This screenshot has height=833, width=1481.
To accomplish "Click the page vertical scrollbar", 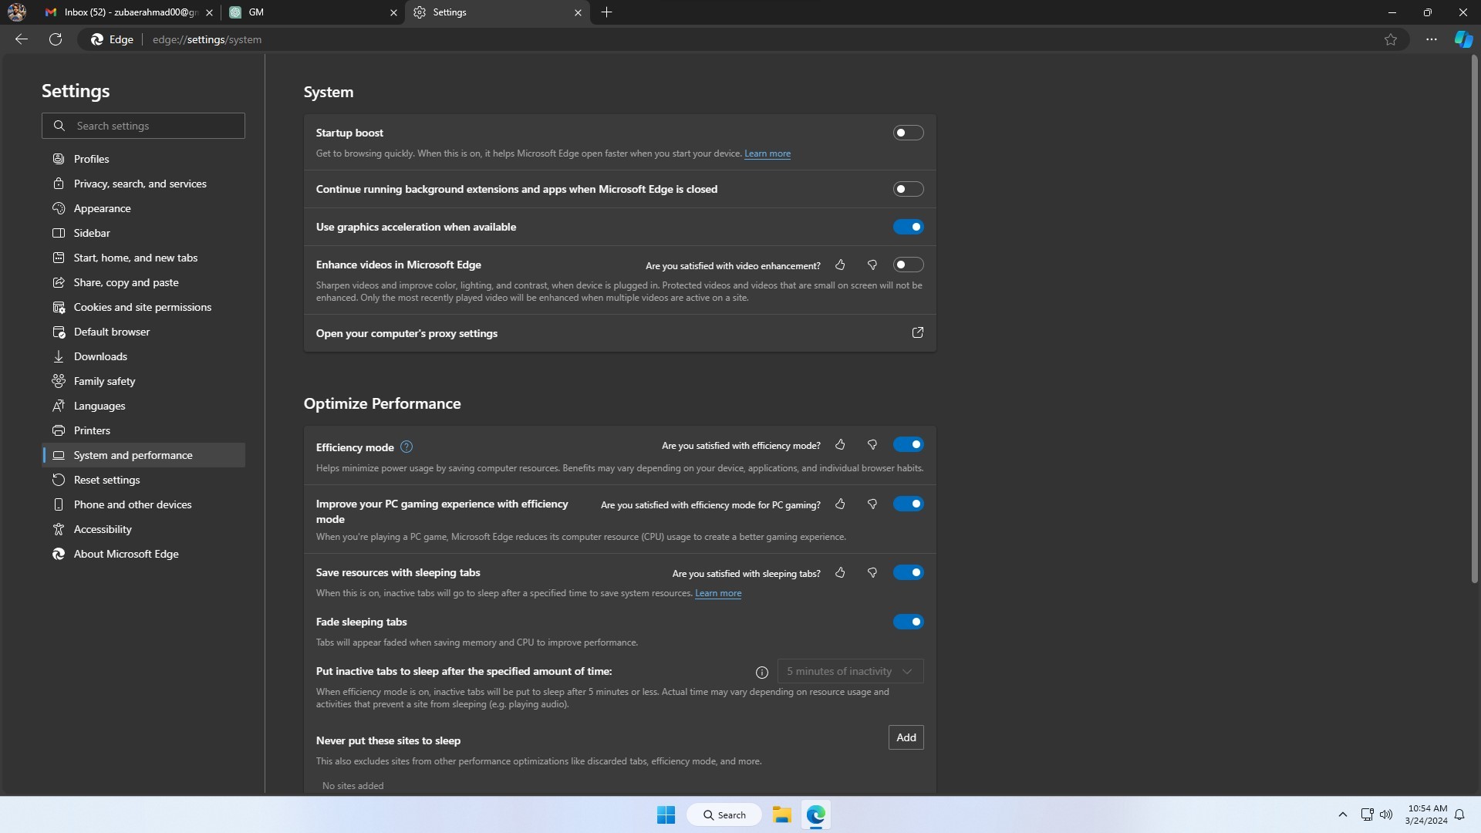I will [x=1475, y=319].
